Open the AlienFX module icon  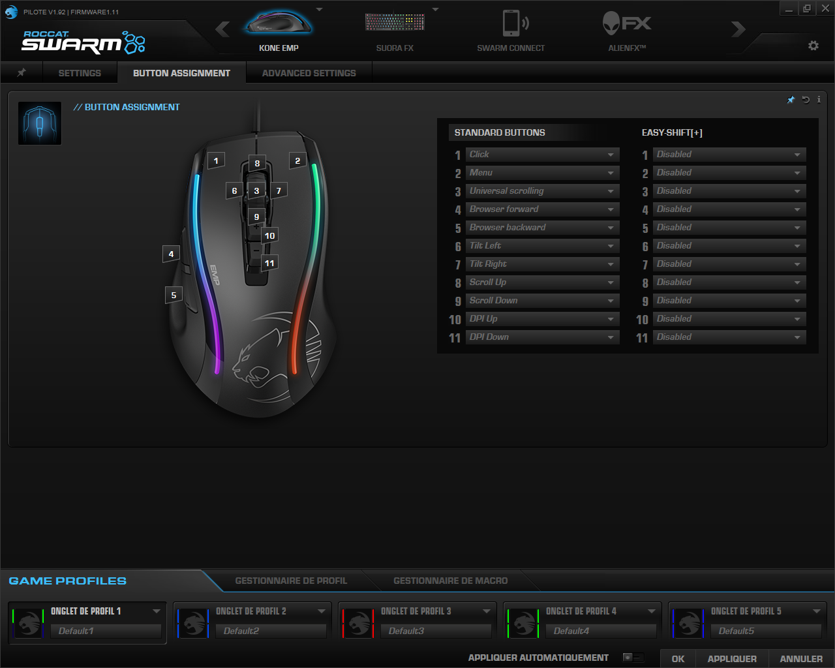(x=626, y=24)
